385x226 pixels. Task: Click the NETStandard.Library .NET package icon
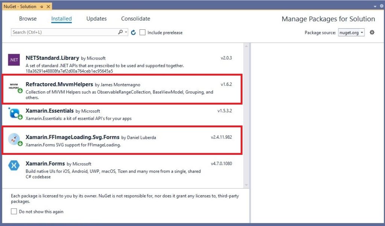[x=14, y=60]
